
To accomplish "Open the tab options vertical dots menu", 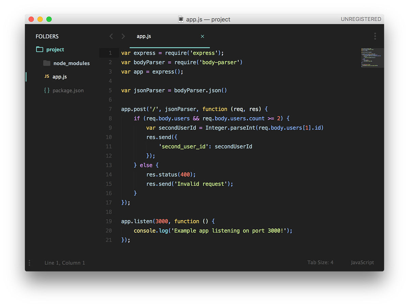I will [375, 36].
